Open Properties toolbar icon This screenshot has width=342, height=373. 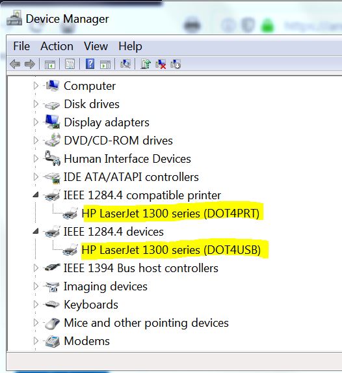point(70,64)
